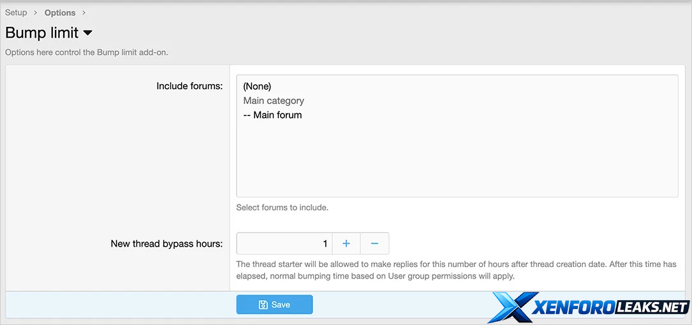Focus the New thread bypass hours field

click(284, 243)
